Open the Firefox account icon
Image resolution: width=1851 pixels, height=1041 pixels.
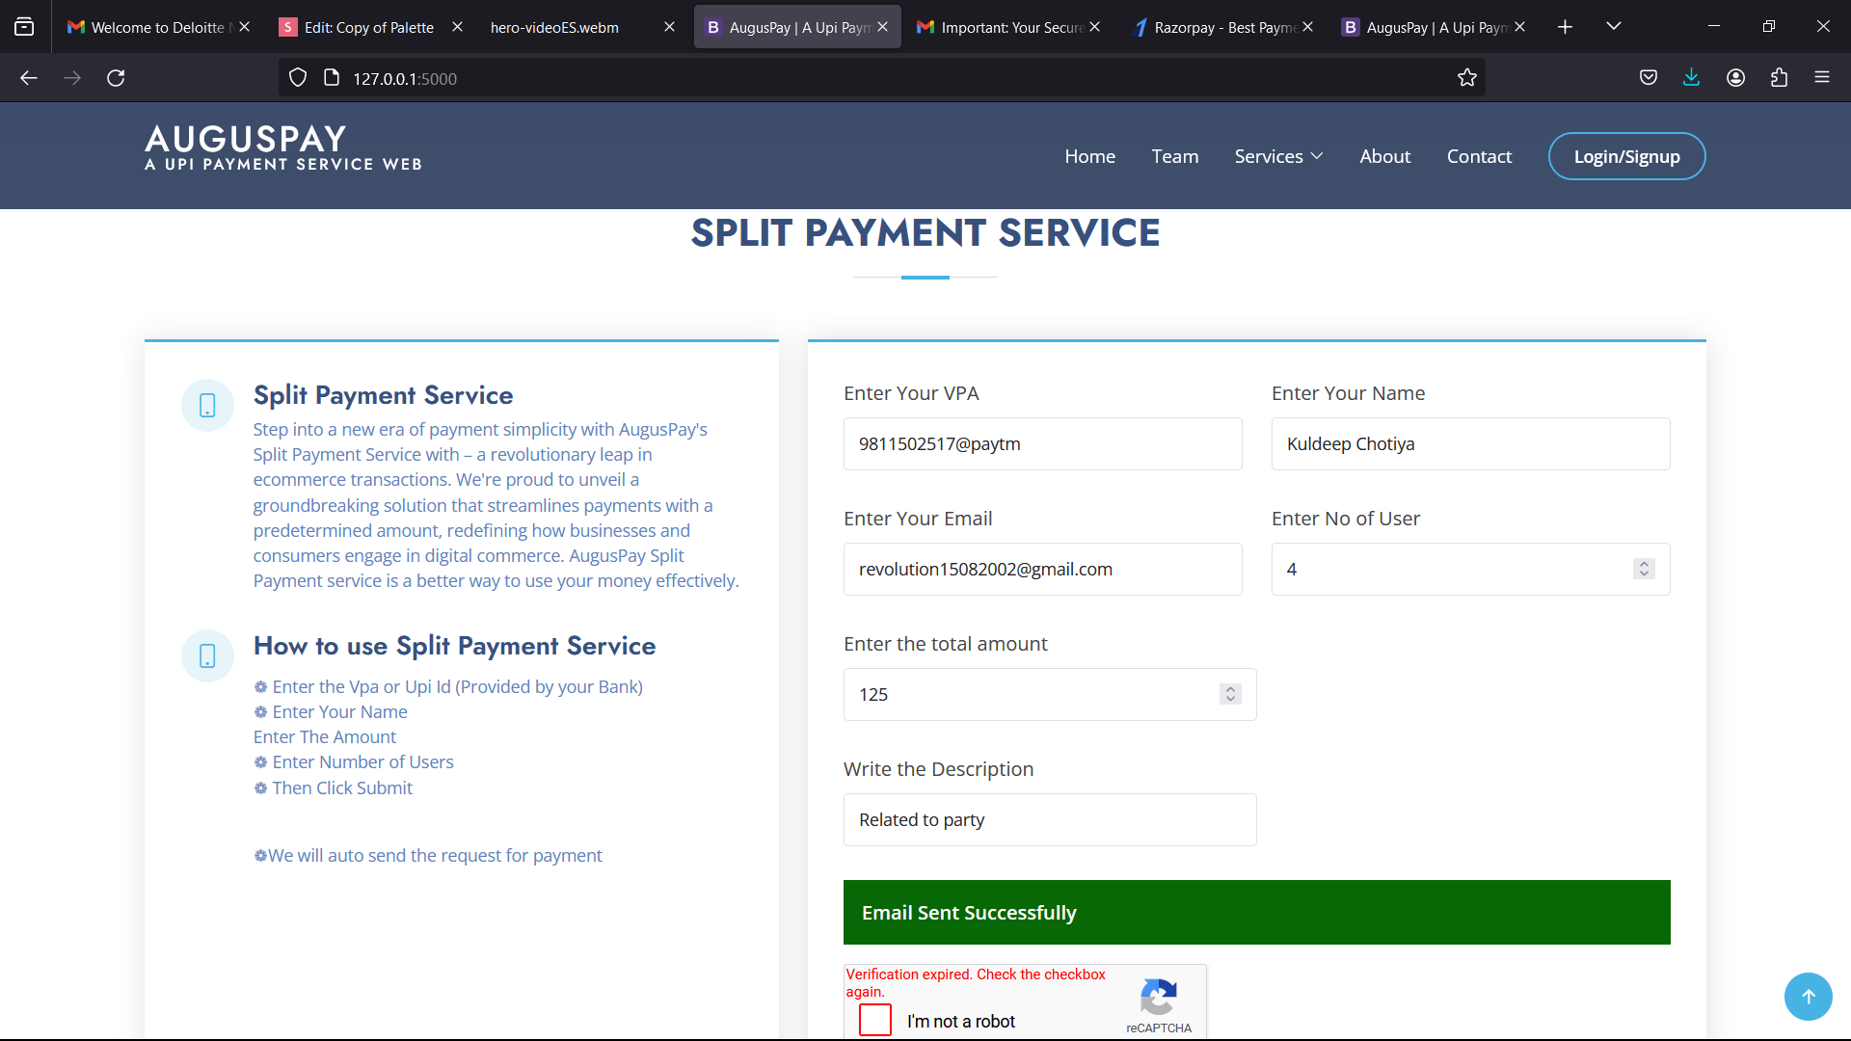coord(1735,78)
